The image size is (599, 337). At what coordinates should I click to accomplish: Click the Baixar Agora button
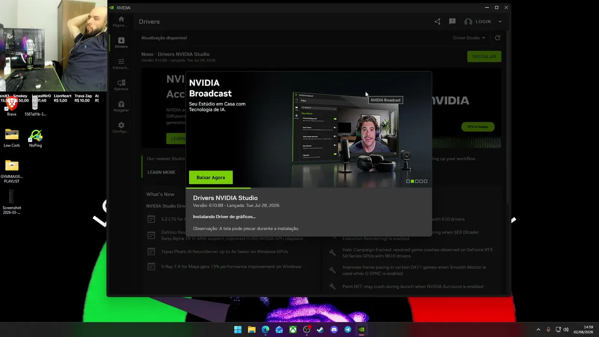pyautogui.click(x=211, y=177)
